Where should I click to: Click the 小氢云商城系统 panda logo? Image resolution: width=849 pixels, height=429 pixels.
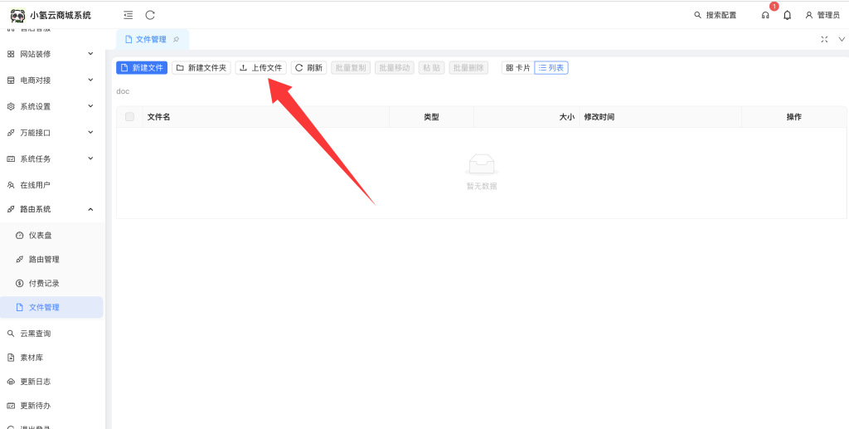(17, 15)
